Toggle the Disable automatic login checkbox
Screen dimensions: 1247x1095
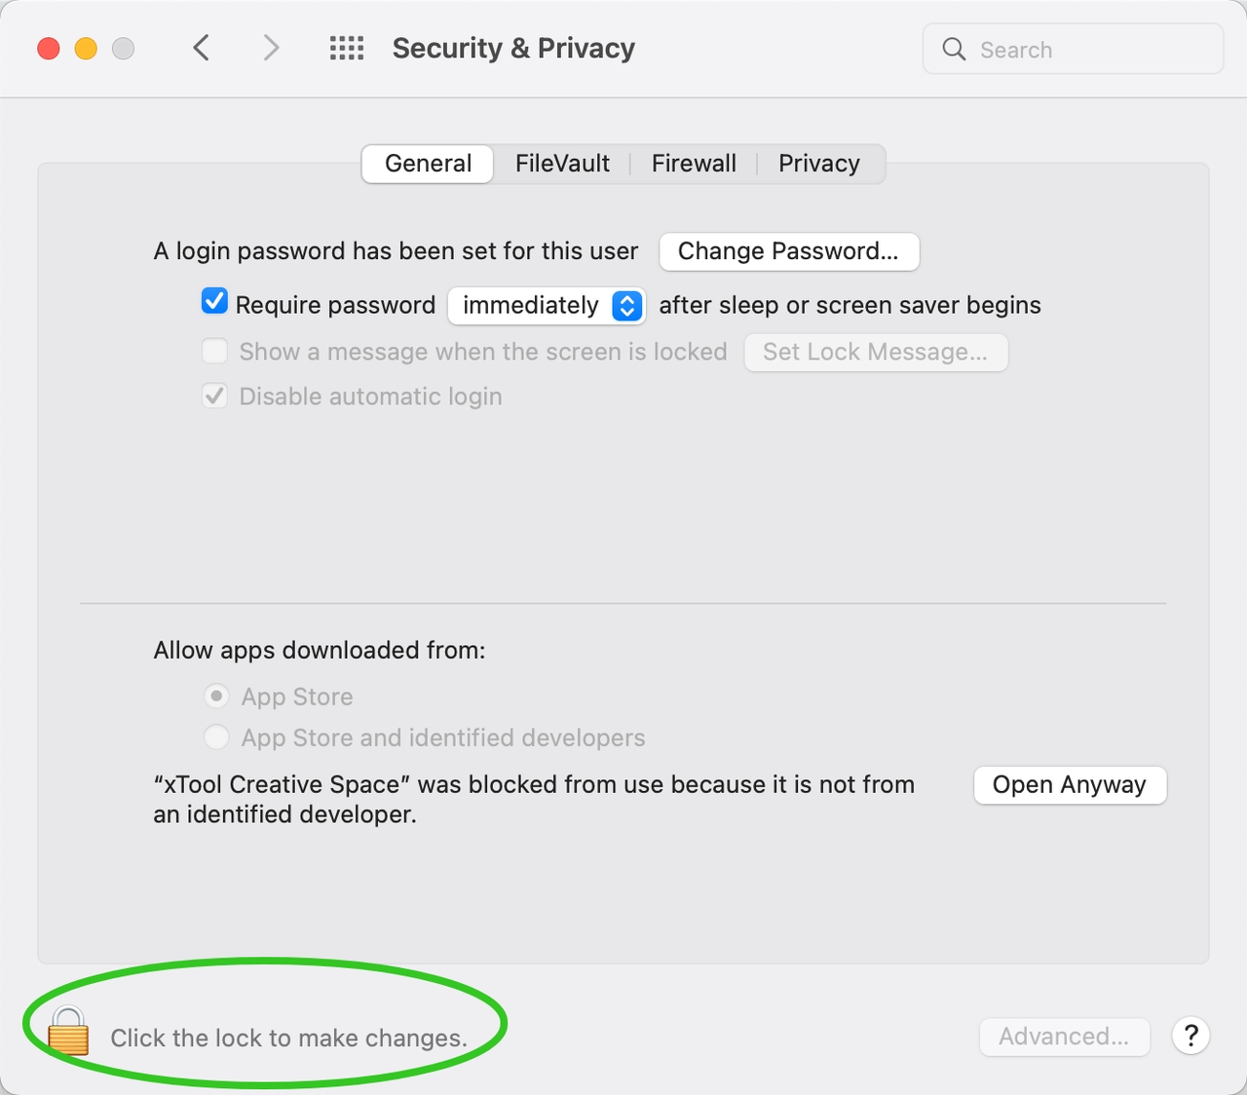[x=214, y=396]
